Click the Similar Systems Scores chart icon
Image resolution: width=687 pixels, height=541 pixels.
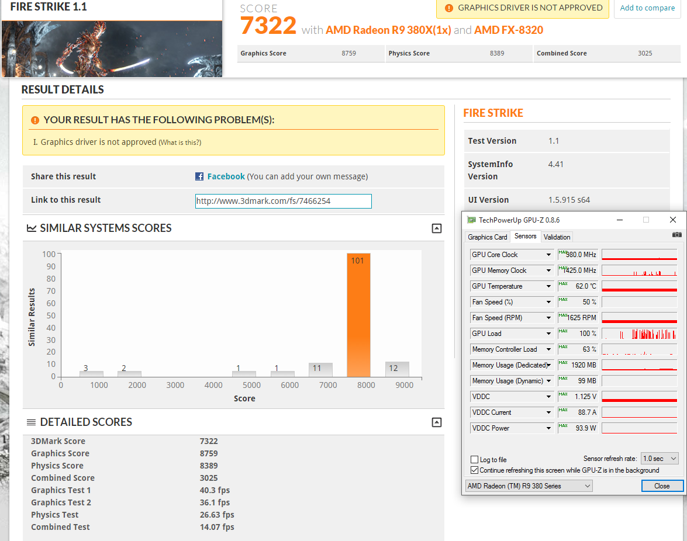(32, 228)
